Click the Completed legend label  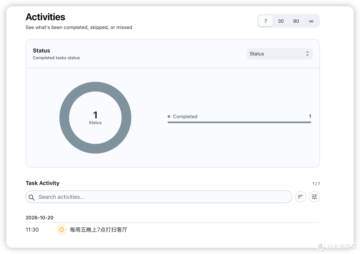(x=185, y=117)
